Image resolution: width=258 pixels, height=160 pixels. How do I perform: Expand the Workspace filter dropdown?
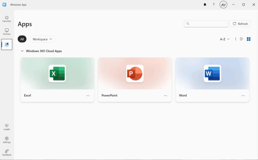pyautogui.click(x=43, y=39)
